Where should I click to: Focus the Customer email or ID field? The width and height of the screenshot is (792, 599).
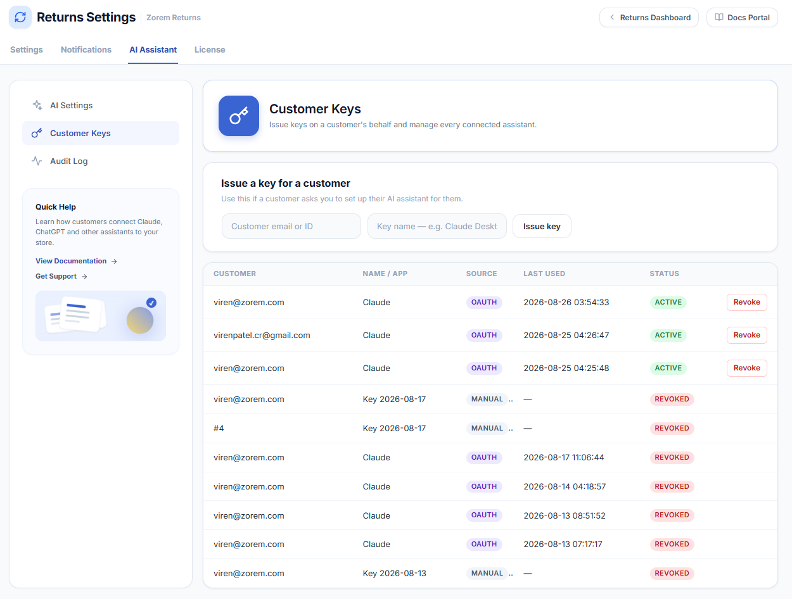point(291,226)
